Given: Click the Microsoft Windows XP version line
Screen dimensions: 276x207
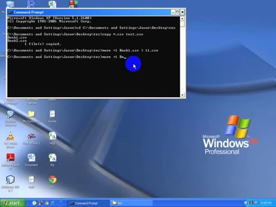Looking at the screenshot, I should 49,18.
